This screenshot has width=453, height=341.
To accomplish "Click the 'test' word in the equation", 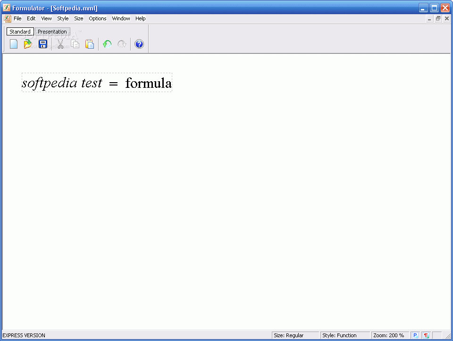I will click(x=92, y=83).
